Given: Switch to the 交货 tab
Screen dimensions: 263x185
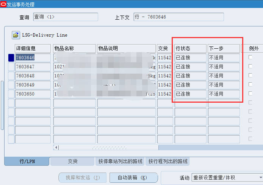Looking at the screenshot, I should (72, 161).
